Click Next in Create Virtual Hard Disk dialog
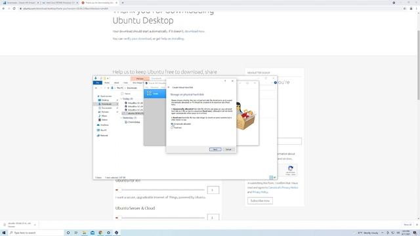The image size is (420, 236). click(x=215, y=149)
